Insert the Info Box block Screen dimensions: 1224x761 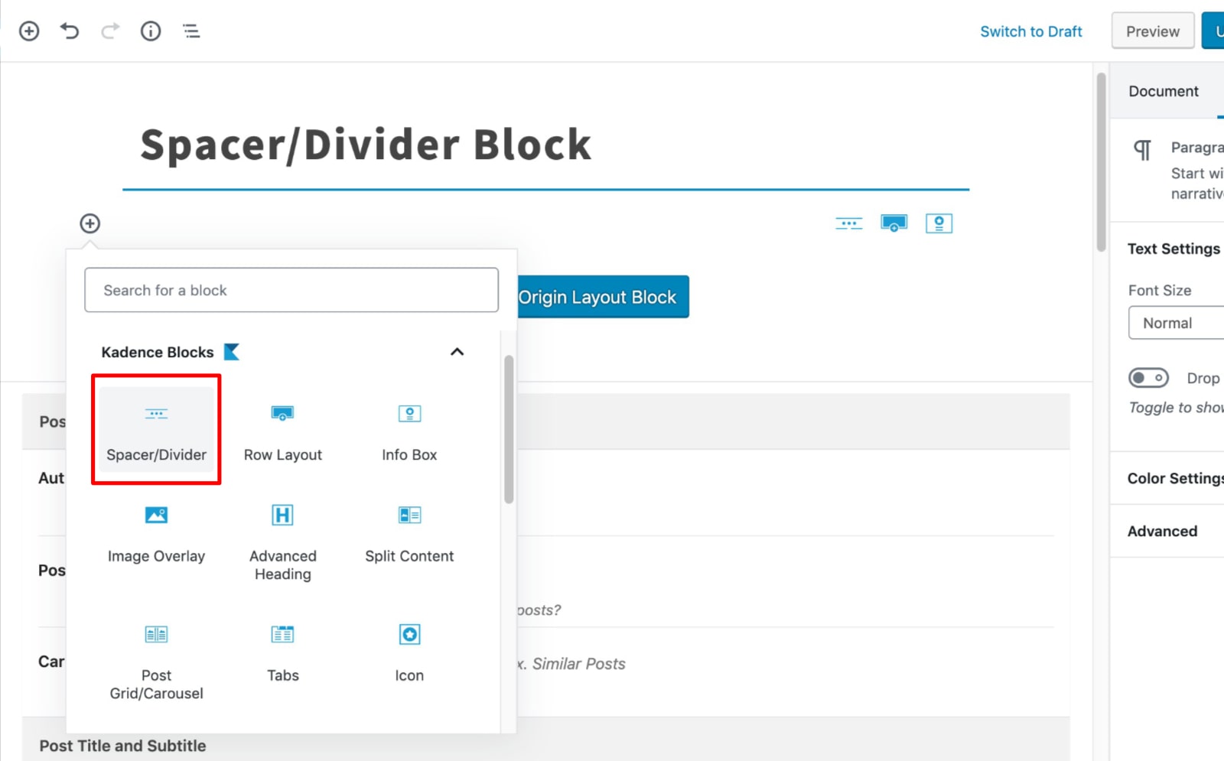coord(409,431)
